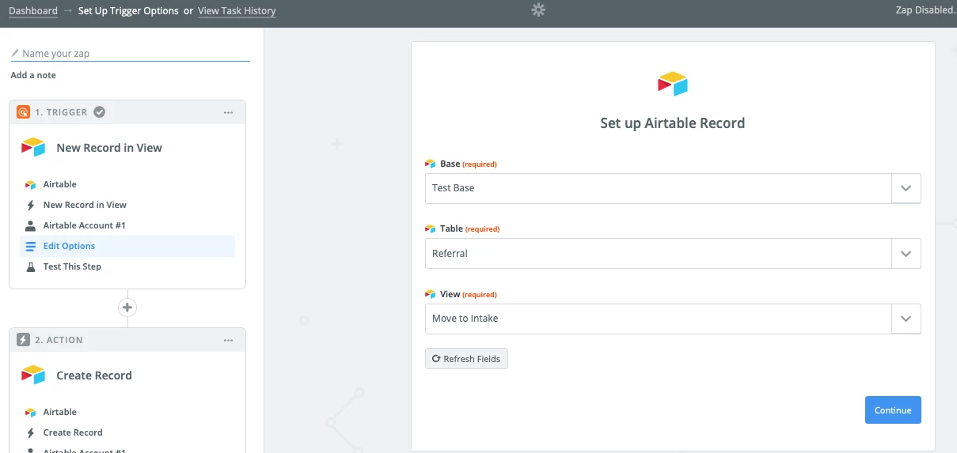Choose Airtable Account #1 in Trigger
Screen dimensions: 957x453
pyautogui.click(x=84, y=225)
